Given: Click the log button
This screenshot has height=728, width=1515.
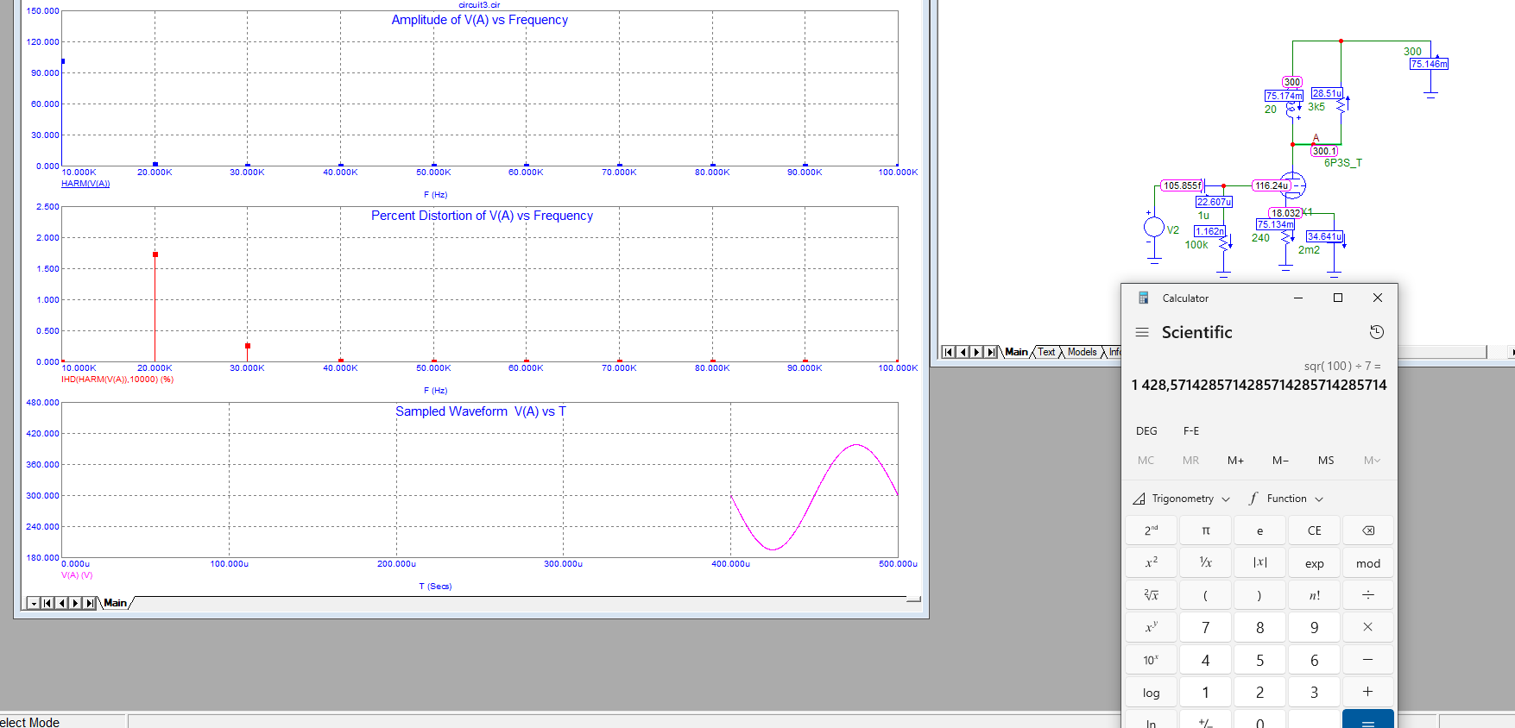Looking at the screenshot, I should (1152, 693).
